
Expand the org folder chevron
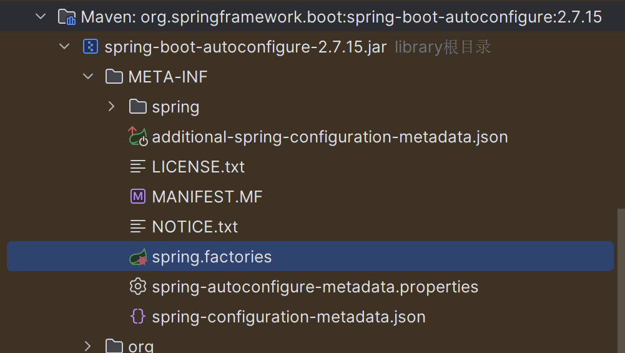pos(87,346)
